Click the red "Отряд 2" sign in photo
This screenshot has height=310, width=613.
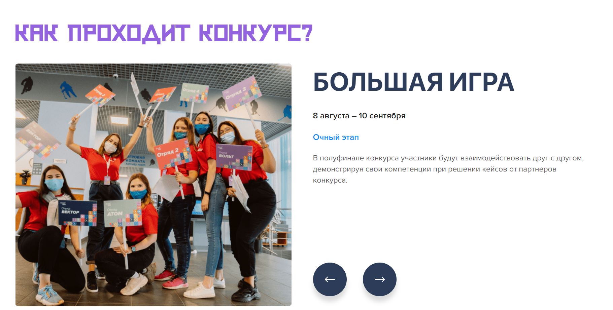[173, 154]
